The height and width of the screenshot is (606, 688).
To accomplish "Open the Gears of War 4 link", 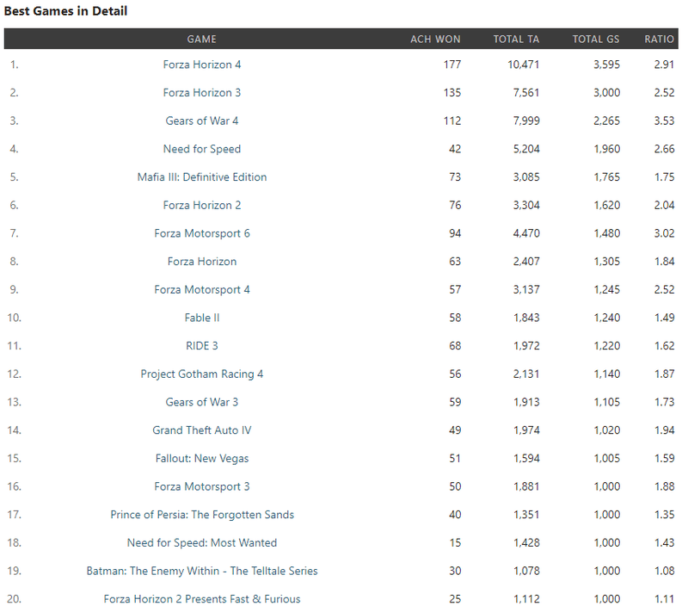I will (202, 121).
